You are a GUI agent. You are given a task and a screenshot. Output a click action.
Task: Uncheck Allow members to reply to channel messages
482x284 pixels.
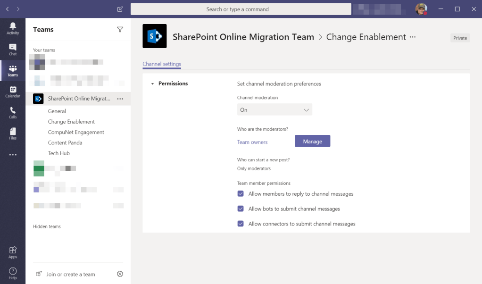click(x=241, y=194)
